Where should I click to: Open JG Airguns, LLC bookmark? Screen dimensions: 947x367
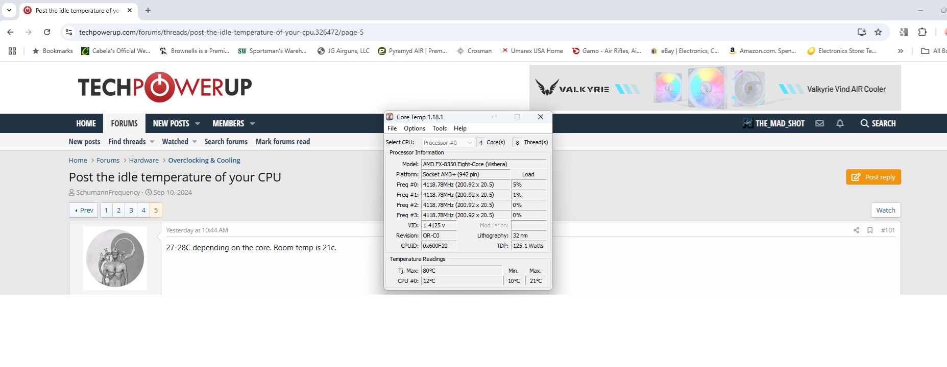(343, 51)
